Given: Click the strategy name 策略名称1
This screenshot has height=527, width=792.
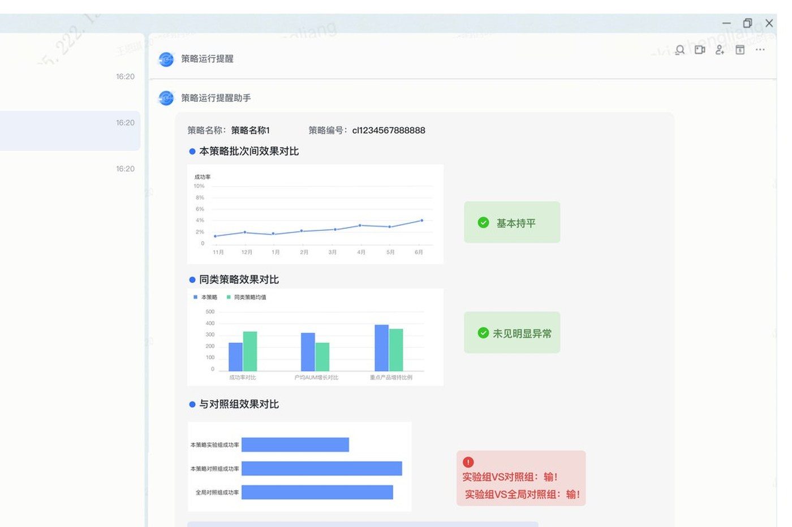Looking at the screenshot, I should point(251,130).
